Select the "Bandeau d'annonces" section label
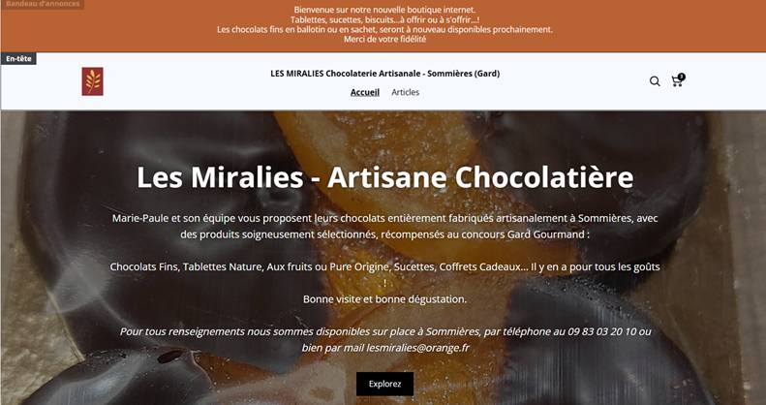Screen dimensions: 766x405 pyautogui.click(x=42, y=4)
